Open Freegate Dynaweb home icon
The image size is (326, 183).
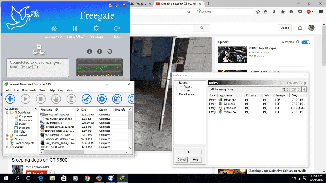tap(54, 28)
